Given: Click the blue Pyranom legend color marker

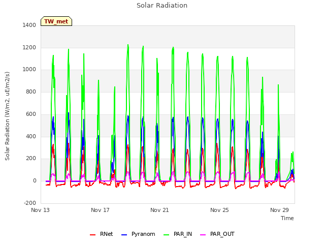Looking at the screenshot, I should (x=124, y=235).
